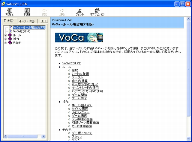Click the 進む (Forward) arrow icon

pos(62,10)
